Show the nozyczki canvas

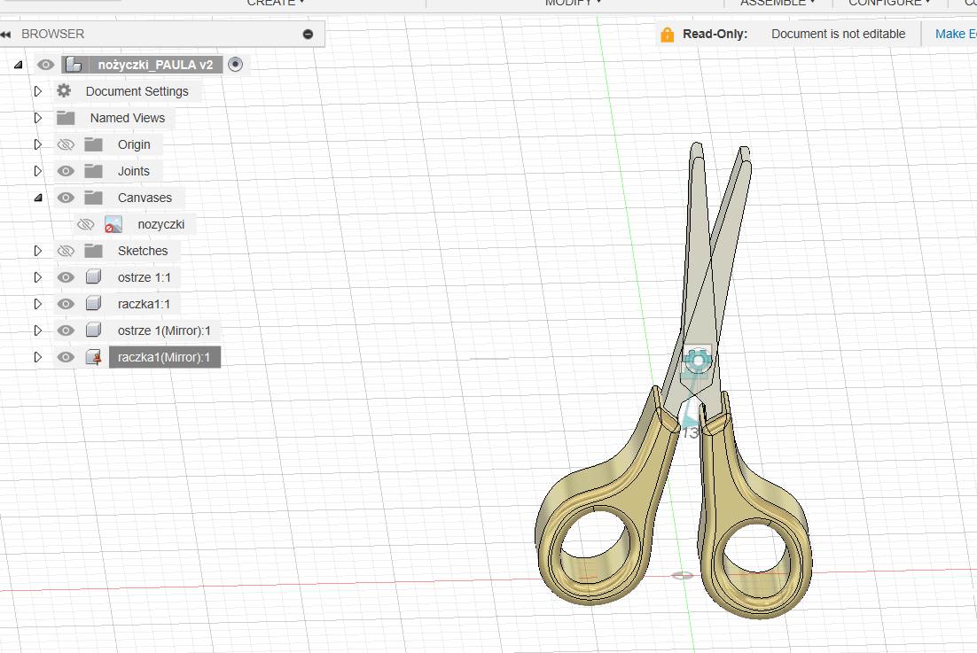coord(85,224)
